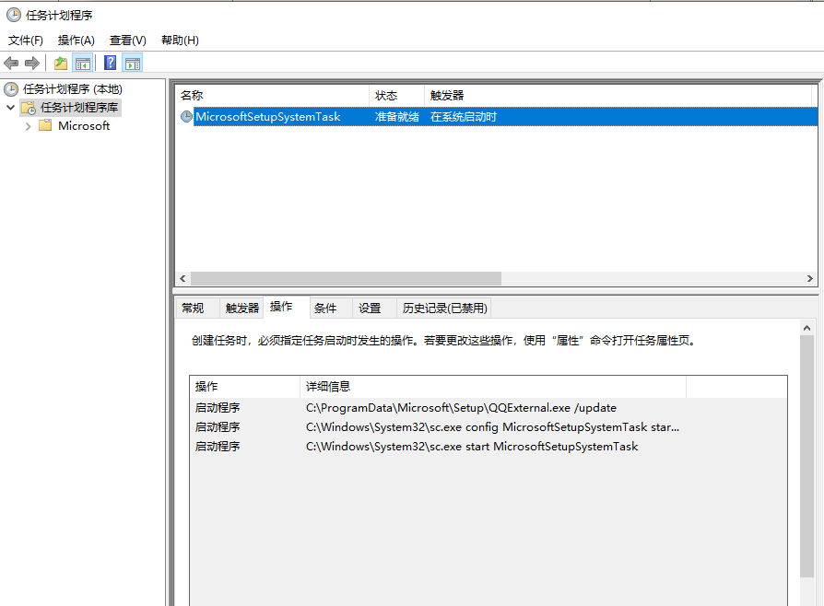
Task: Click the vertical scrollbar thumb in details pane
Action: click(806, 456)
